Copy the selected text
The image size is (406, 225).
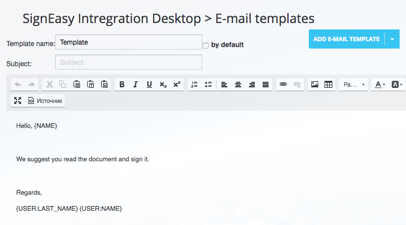tap(63, 85)
